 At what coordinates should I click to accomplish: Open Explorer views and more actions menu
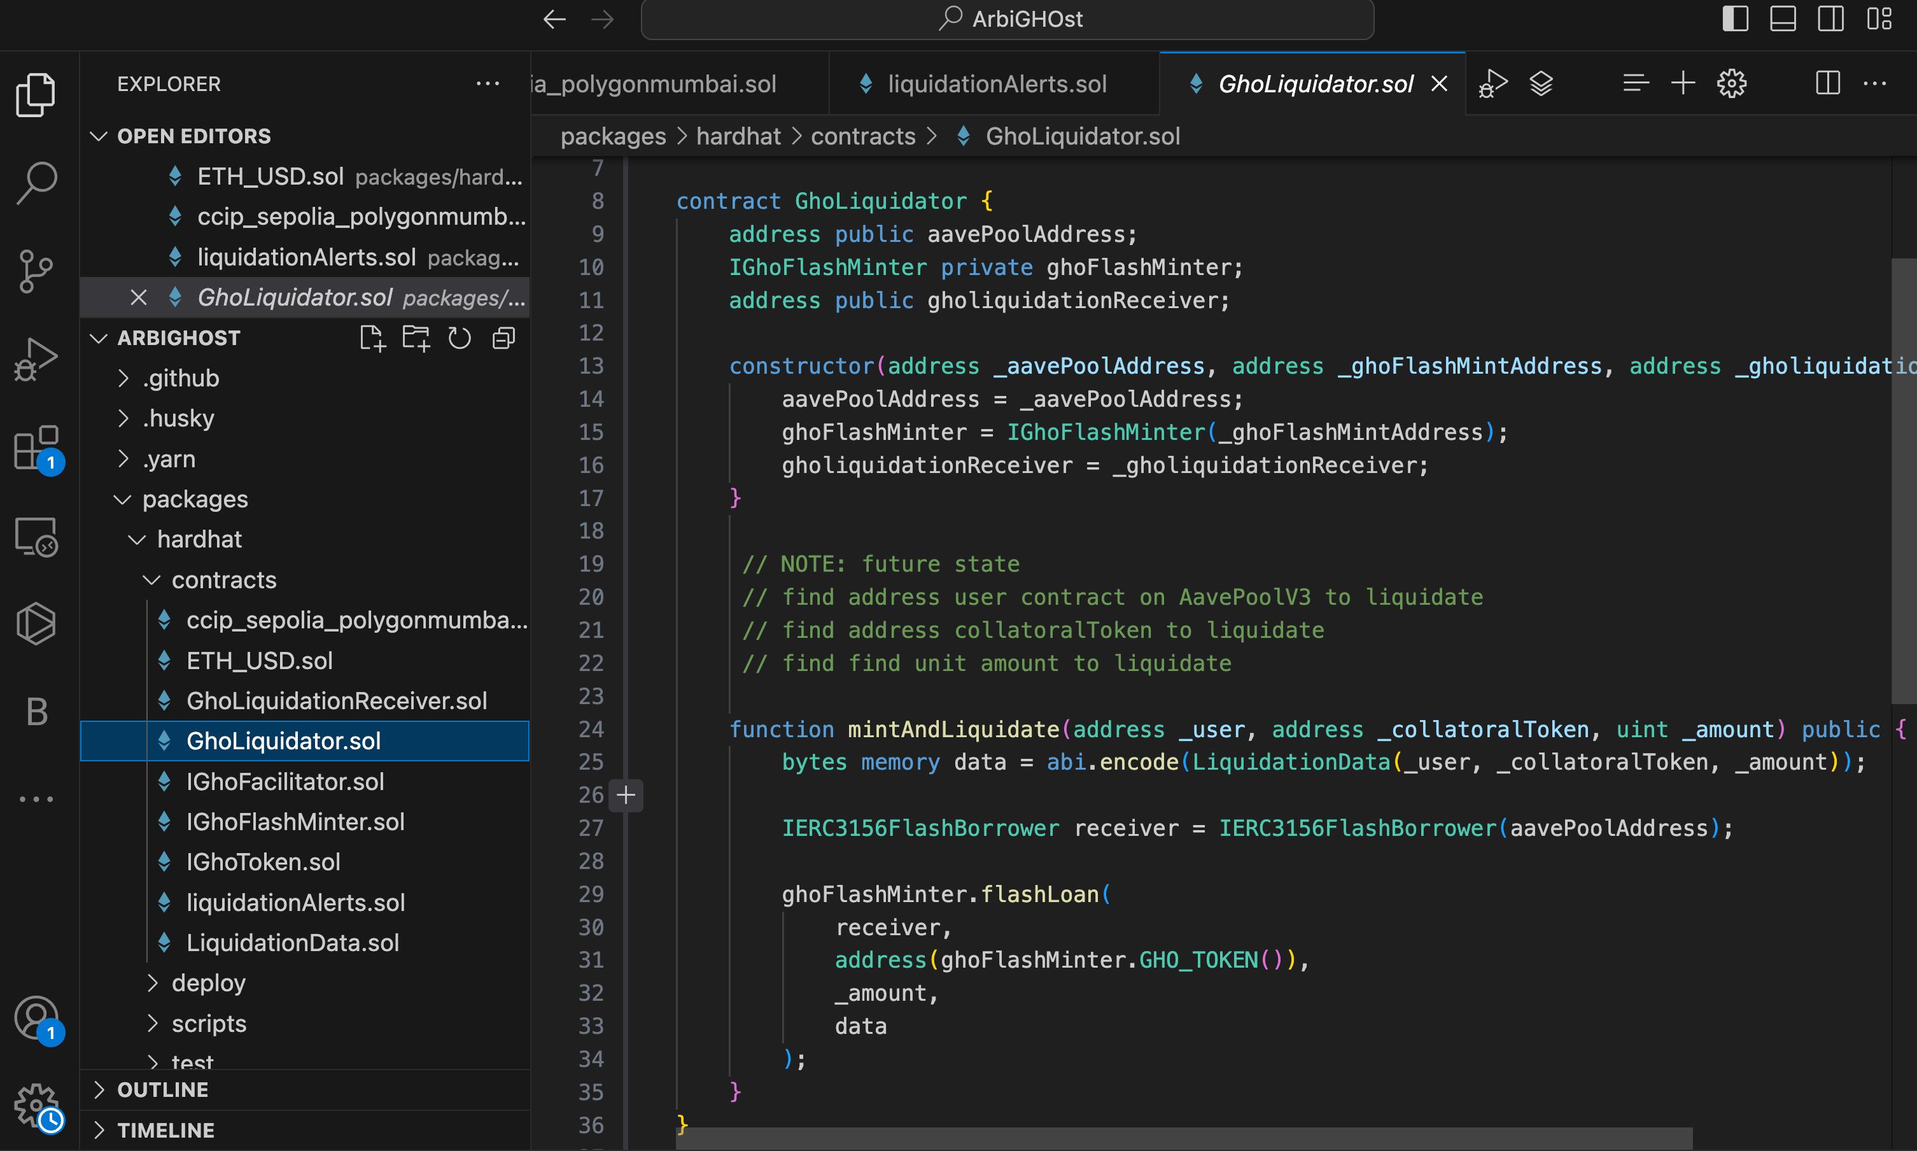coord(488,83)
